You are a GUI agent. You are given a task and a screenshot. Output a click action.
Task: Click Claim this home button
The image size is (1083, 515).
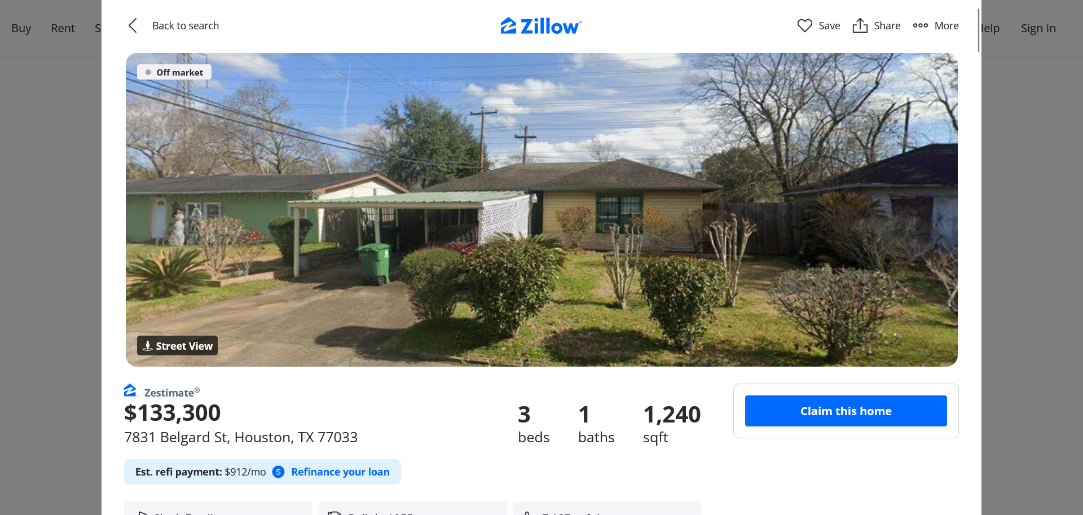(846, 411)
